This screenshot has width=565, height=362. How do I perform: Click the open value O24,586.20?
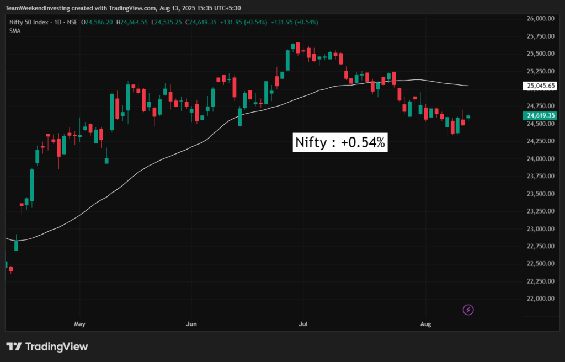97,23
